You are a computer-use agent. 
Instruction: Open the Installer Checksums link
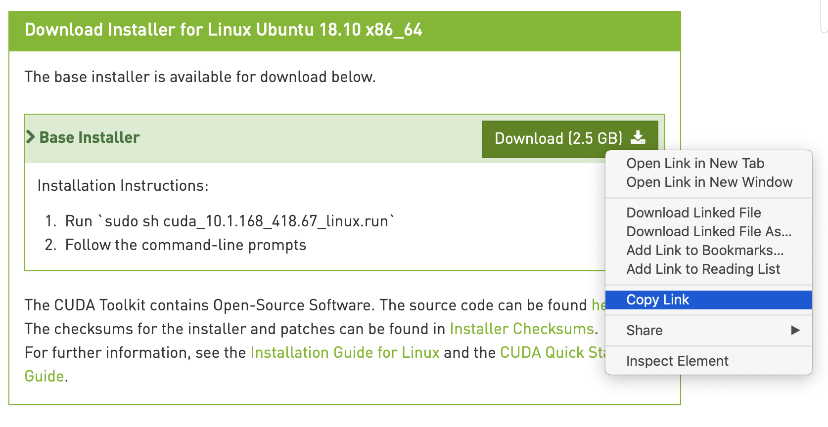click(521, 329)
